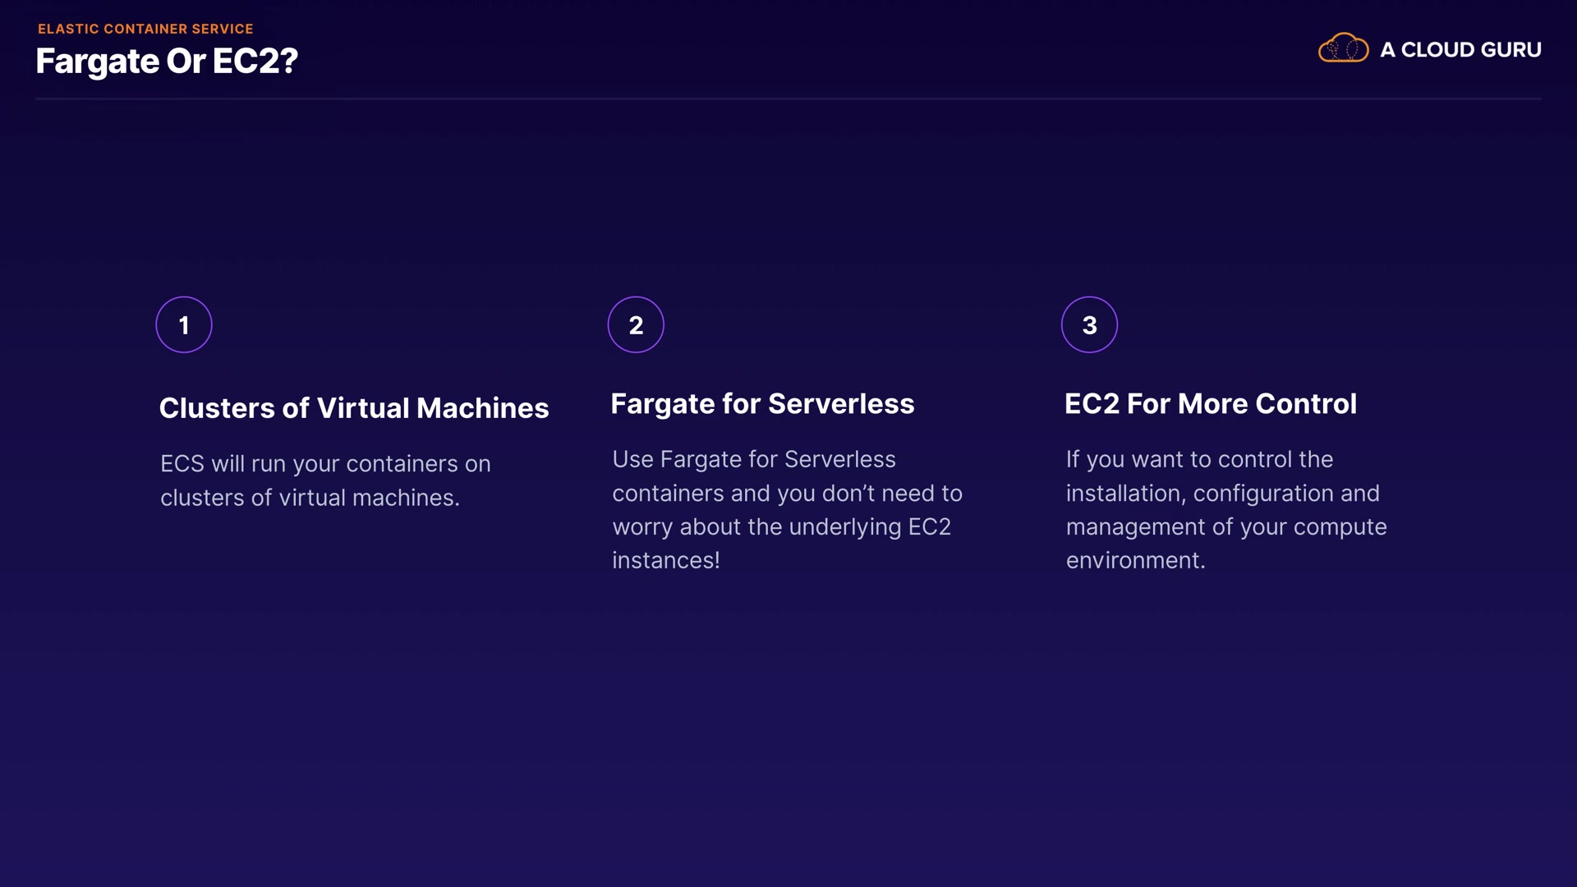Click the "Fargate Or EC2?" slide title
The height and width of the screenshot is (887, 1577).
167,62
